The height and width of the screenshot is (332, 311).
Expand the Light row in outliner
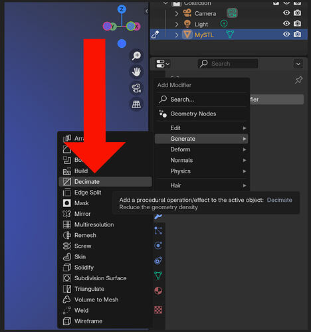(x=177, y=24)
